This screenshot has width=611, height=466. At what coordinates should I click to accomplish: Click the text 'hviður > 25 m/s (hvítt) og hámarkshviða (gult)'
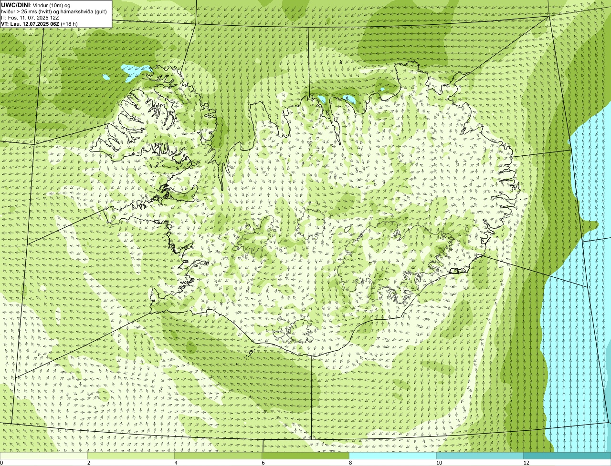click(x=54, y=11)
